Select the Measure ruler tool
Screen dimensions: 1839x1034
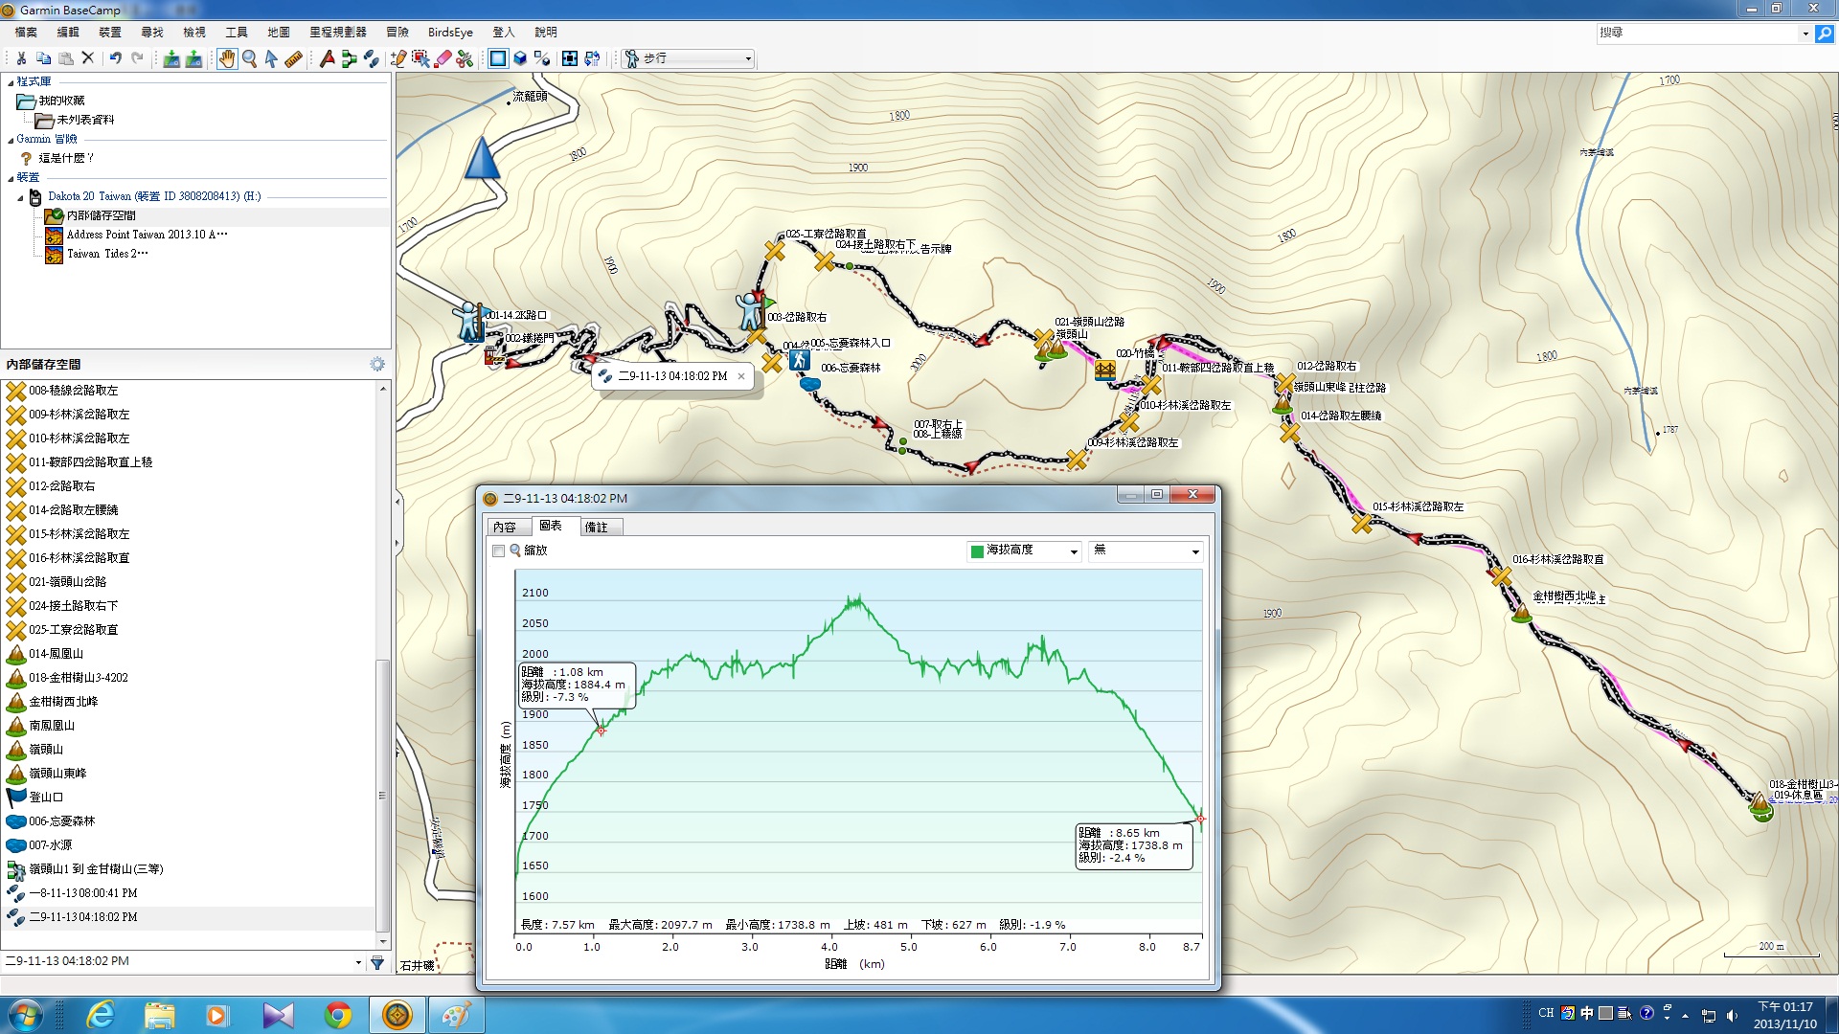294,58
